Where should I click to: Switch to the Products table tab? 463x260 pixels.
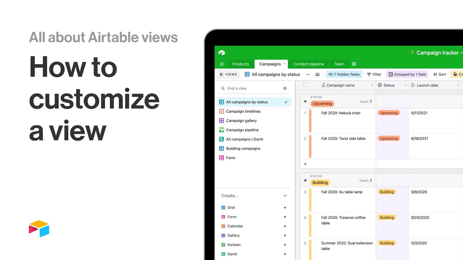(241, 64)
